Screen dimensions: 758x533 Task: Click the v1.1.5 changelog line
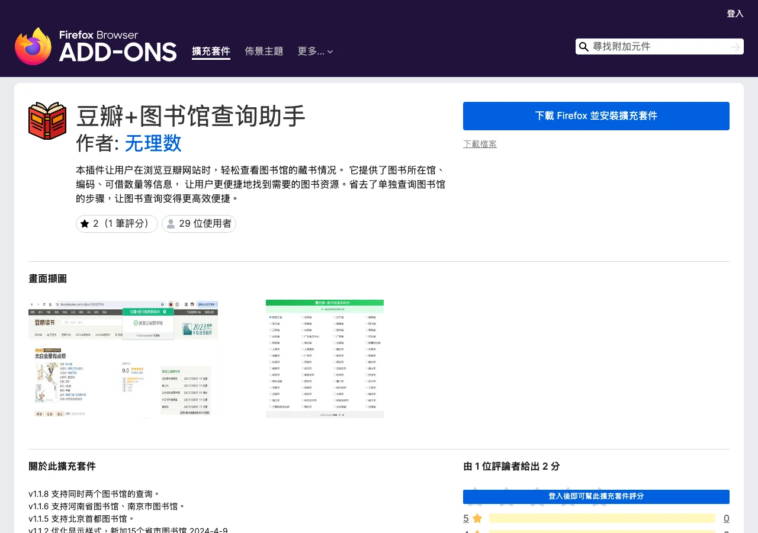click(x=82, y=519)
